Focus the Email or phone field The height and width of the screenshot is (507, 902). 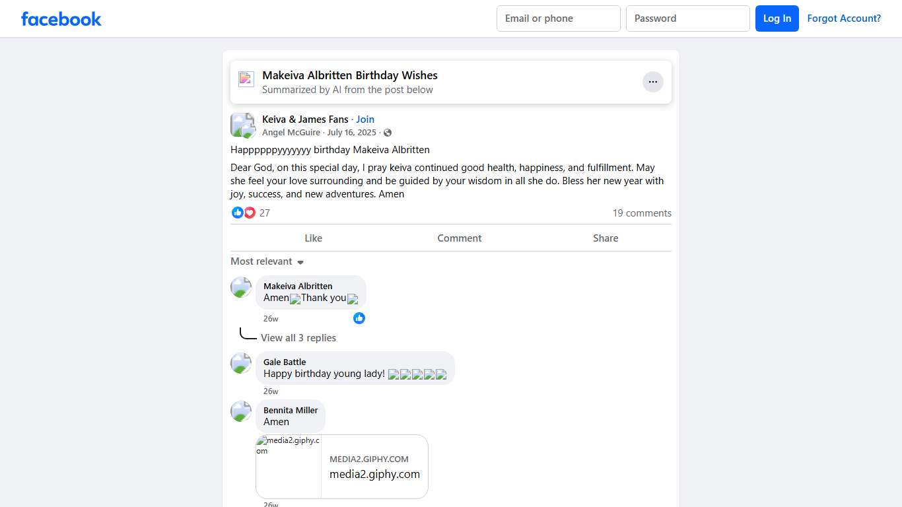tap(558, 18)
